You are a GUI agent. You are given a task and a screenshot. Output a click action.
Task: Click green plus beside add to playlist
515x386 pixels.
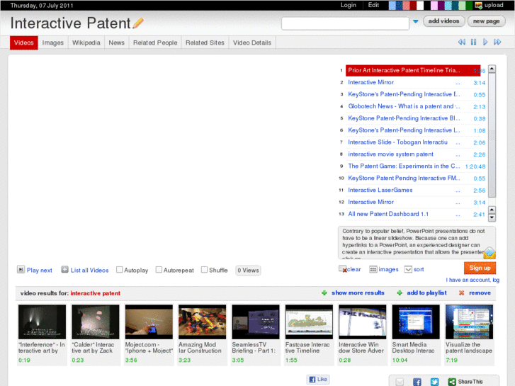tap(400, 293)
